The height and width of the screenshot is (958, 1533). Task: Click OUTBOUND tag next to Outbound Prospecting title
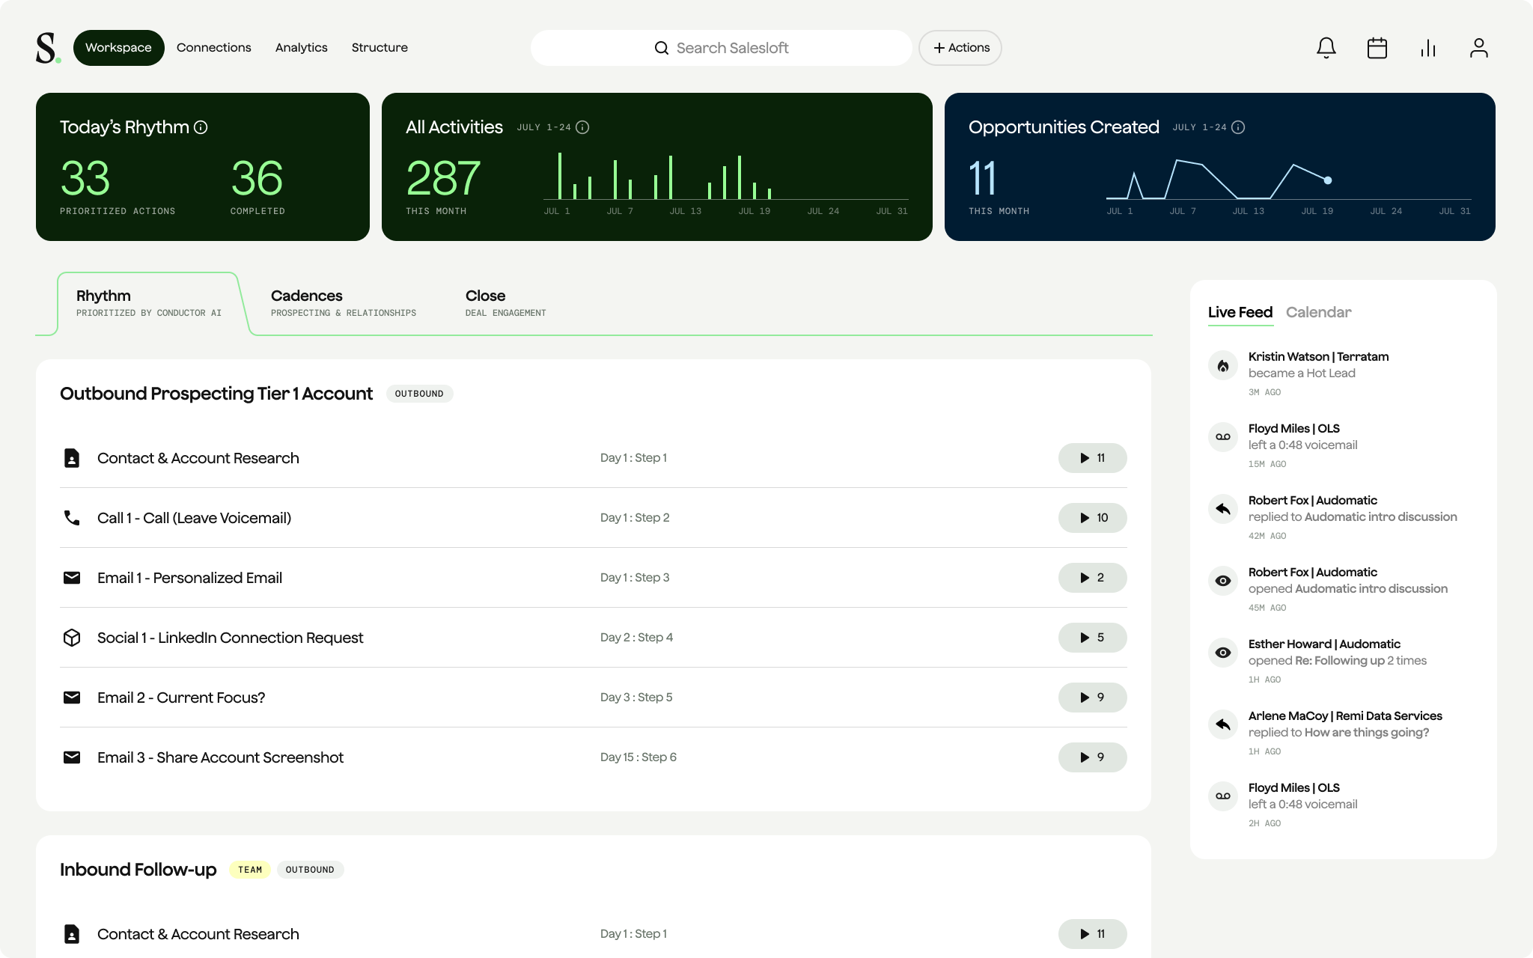pos(419,394)
